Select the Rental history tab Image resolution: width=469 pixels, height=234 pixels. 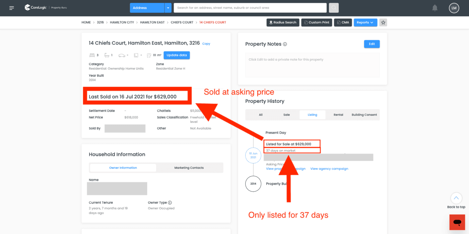pos(338,115)
